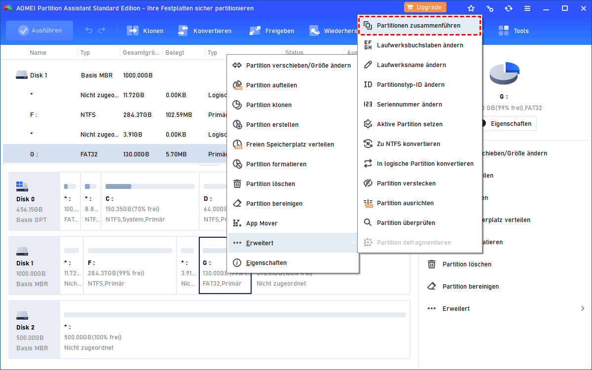Select Partition bereinigen in context menu
The image size is (592, 370).
(293, 203)
